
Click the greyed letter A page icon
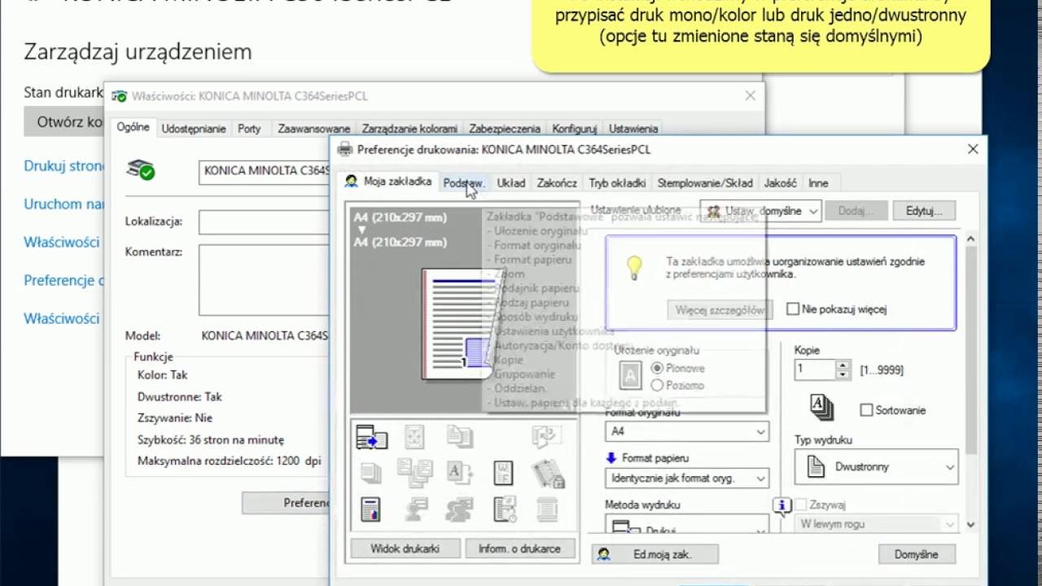click(460, 471)
